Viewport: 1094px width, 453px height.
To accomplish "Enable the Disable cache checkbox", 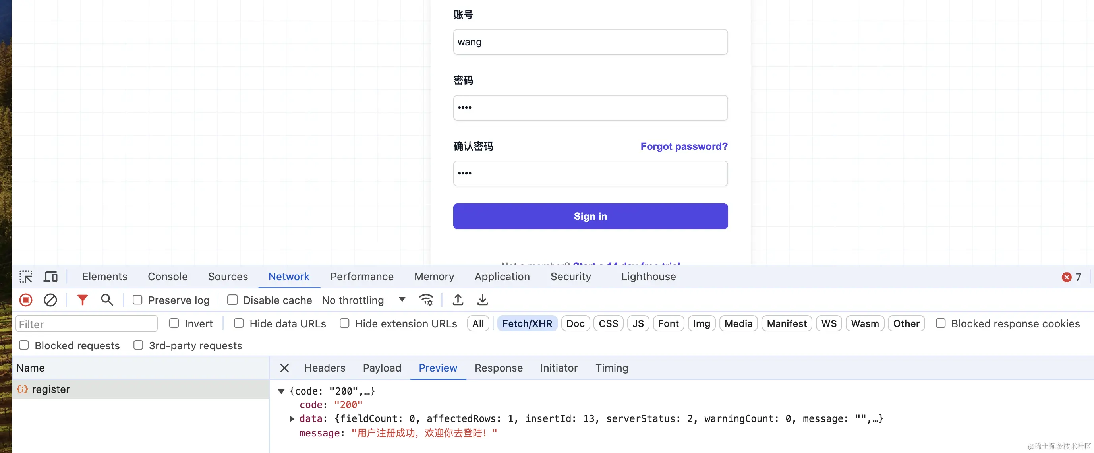I will click(232, 300).
